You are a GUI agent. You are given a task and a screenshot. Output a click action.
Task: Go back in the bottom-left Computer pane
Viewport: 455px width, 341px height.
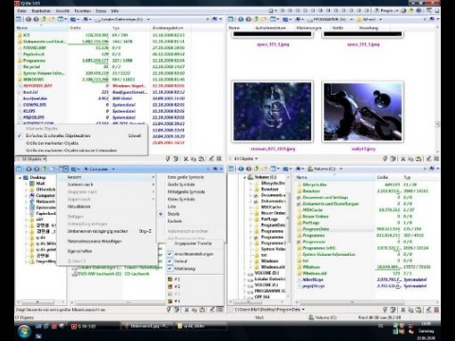point(28,169)
